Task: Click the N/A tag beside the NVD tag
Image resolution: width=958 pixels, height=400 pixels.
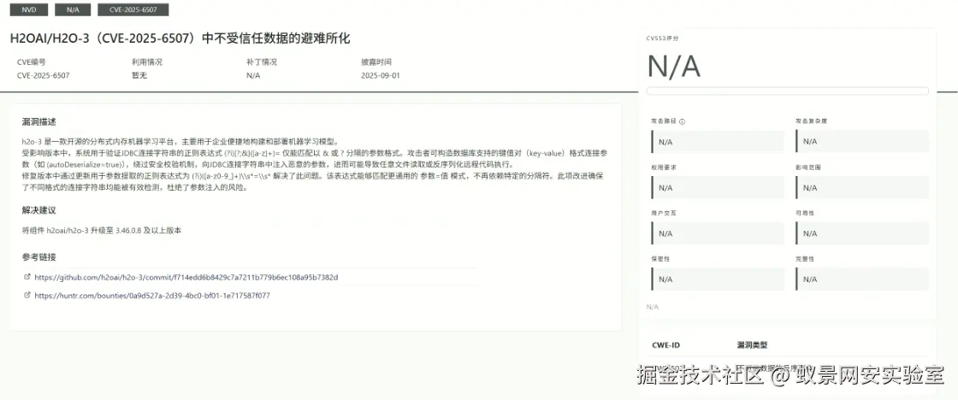Action: [x=73, y=9]
